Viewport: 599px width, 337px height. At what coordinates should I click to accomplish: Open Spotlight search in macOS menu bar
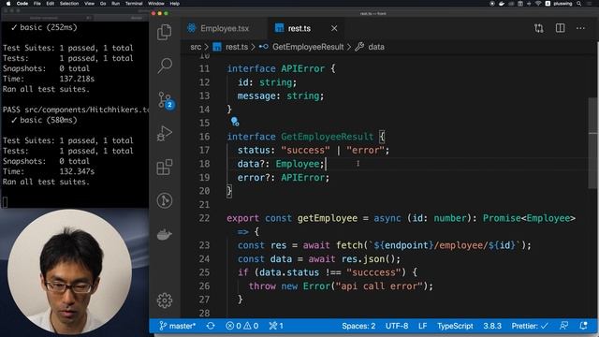pyautogui.click(x=578, y=4)
